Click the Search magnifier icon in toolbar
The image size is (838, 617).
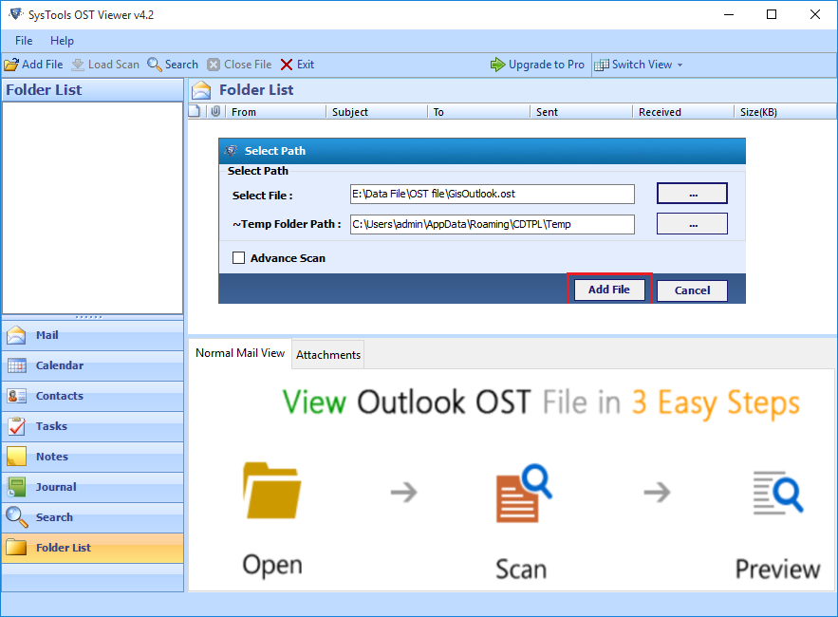[x=155, y=65]
